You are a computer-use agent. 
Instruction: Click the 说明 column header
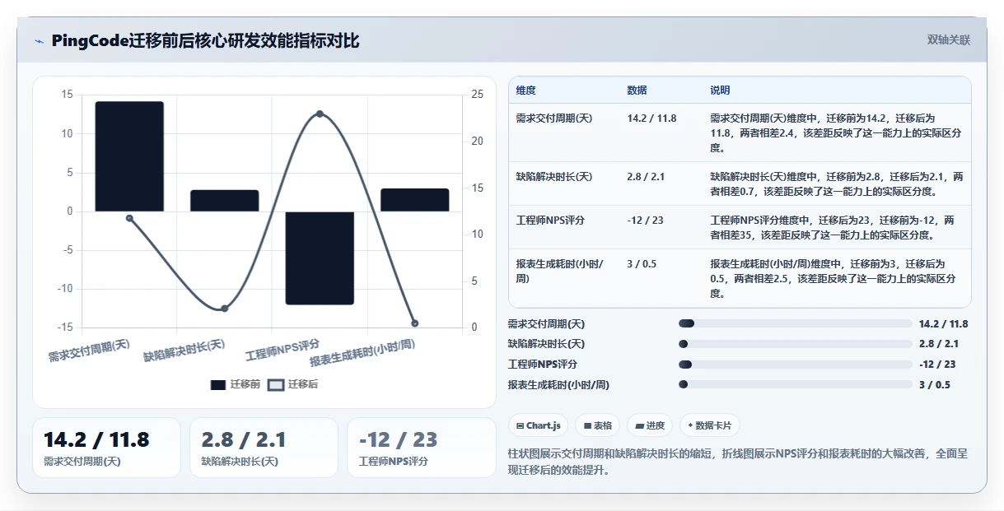tap(720, 91)
